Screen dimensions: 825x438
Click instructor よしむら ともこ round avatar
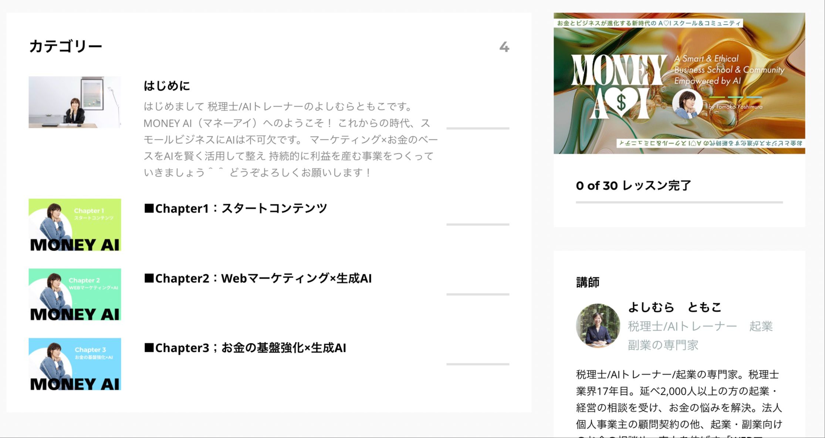click(598, 326)
